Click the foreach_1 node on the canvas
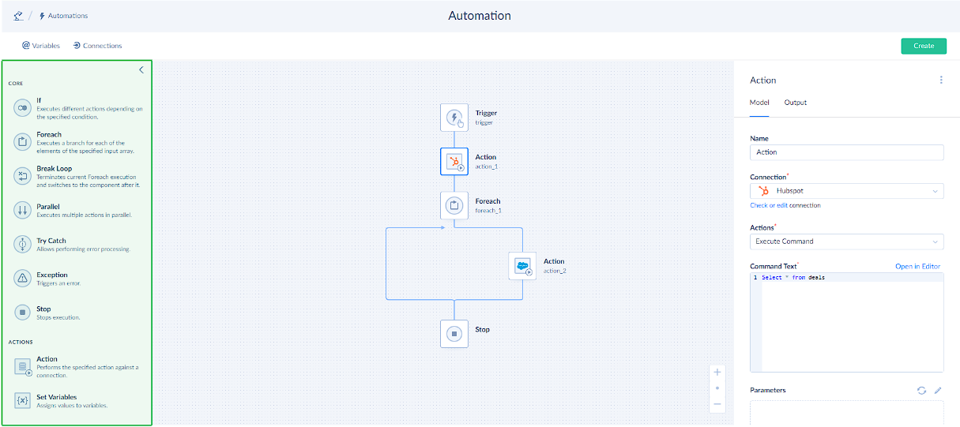 click(x=454, y=205)
